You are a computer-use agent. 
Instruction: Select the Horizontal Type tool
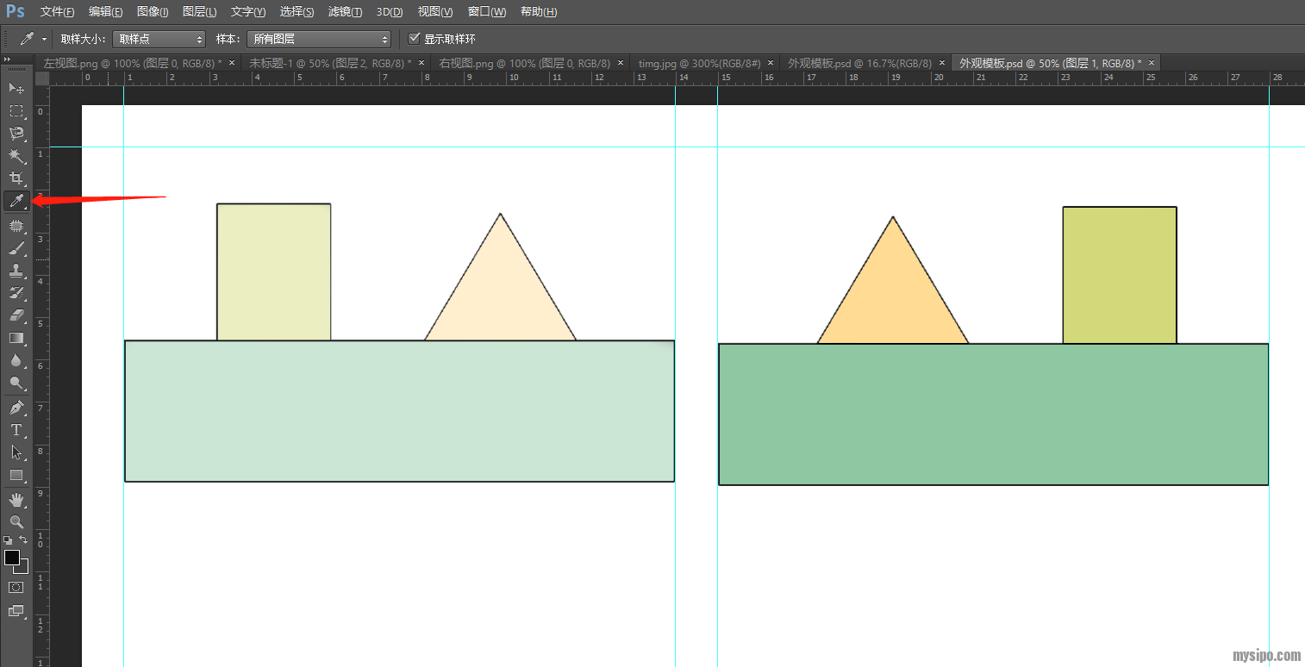[16, 430]
